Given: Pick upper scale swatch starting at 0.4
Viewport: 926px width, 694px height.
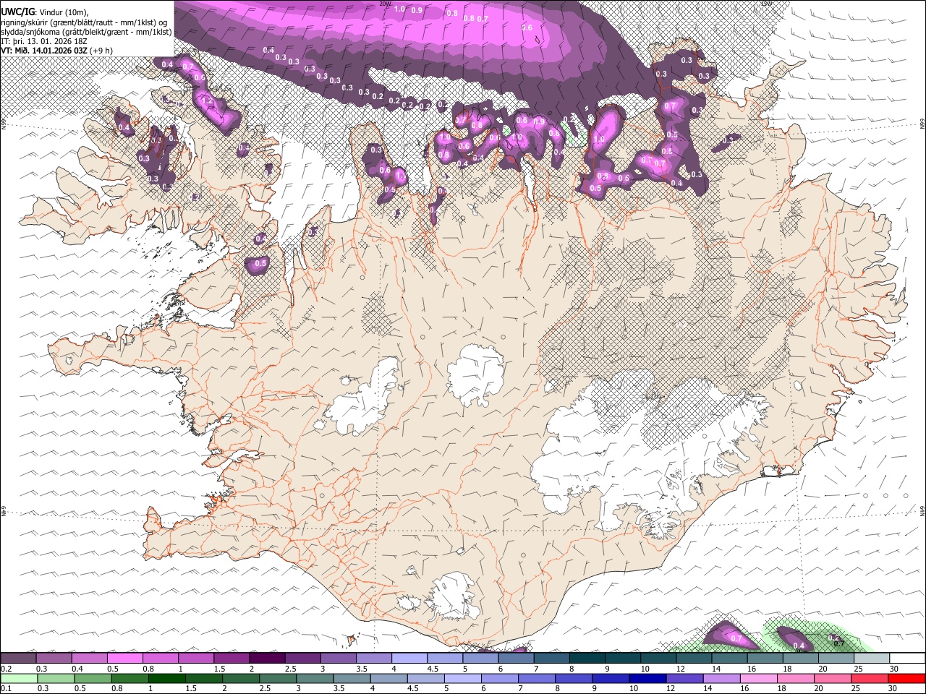Looking at the screenshot, I should (x=89, y=659).
